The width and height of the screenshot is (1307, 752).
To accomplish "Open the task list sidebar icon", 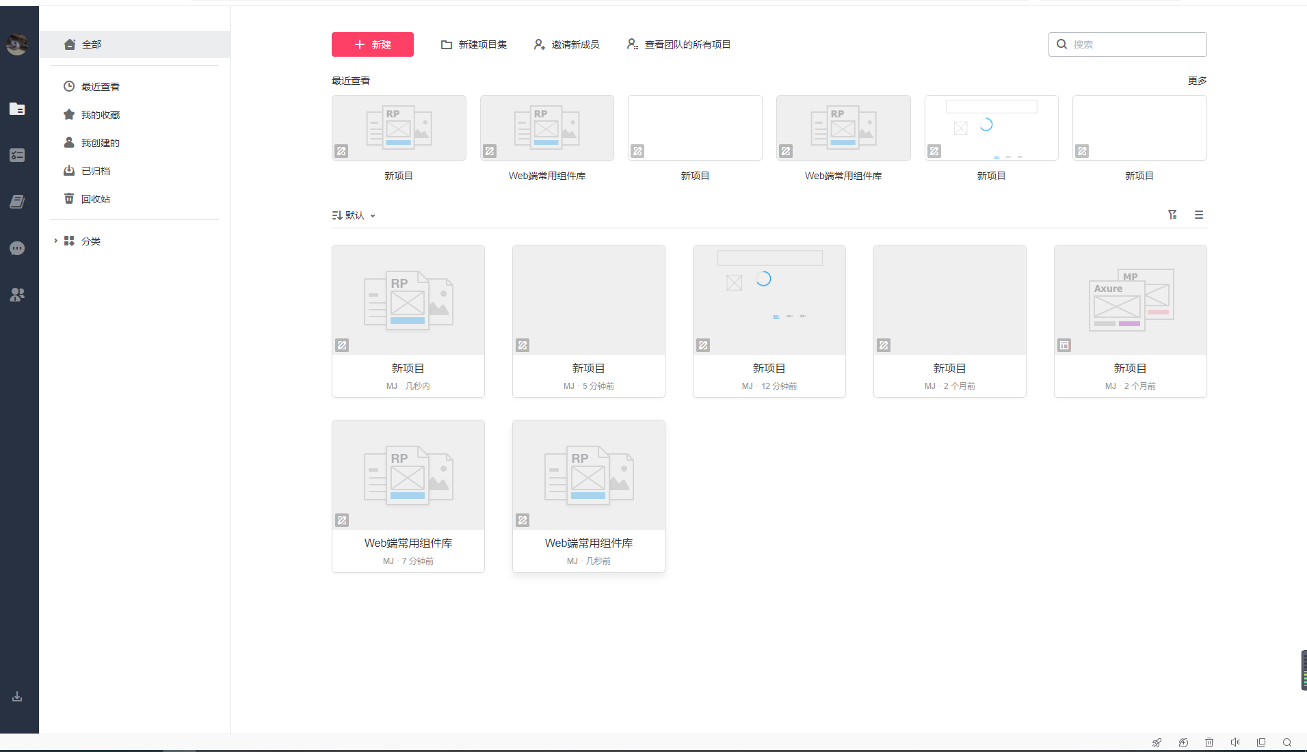I will pos(17,156).
